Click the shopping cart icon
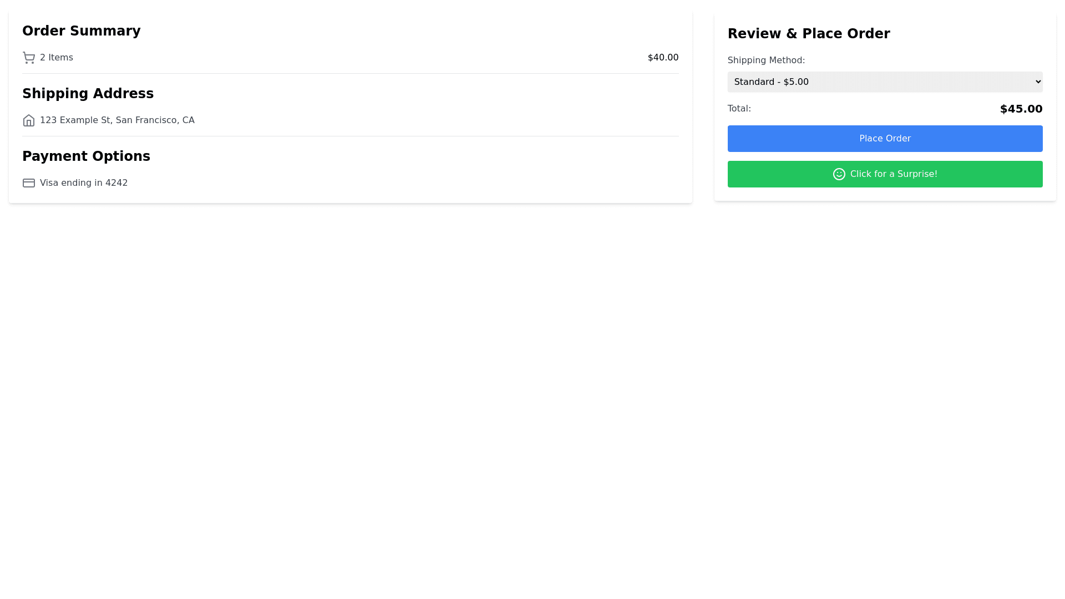Image resolution: width=1065 pixels, height=599 pixels. tap(29, 58)
